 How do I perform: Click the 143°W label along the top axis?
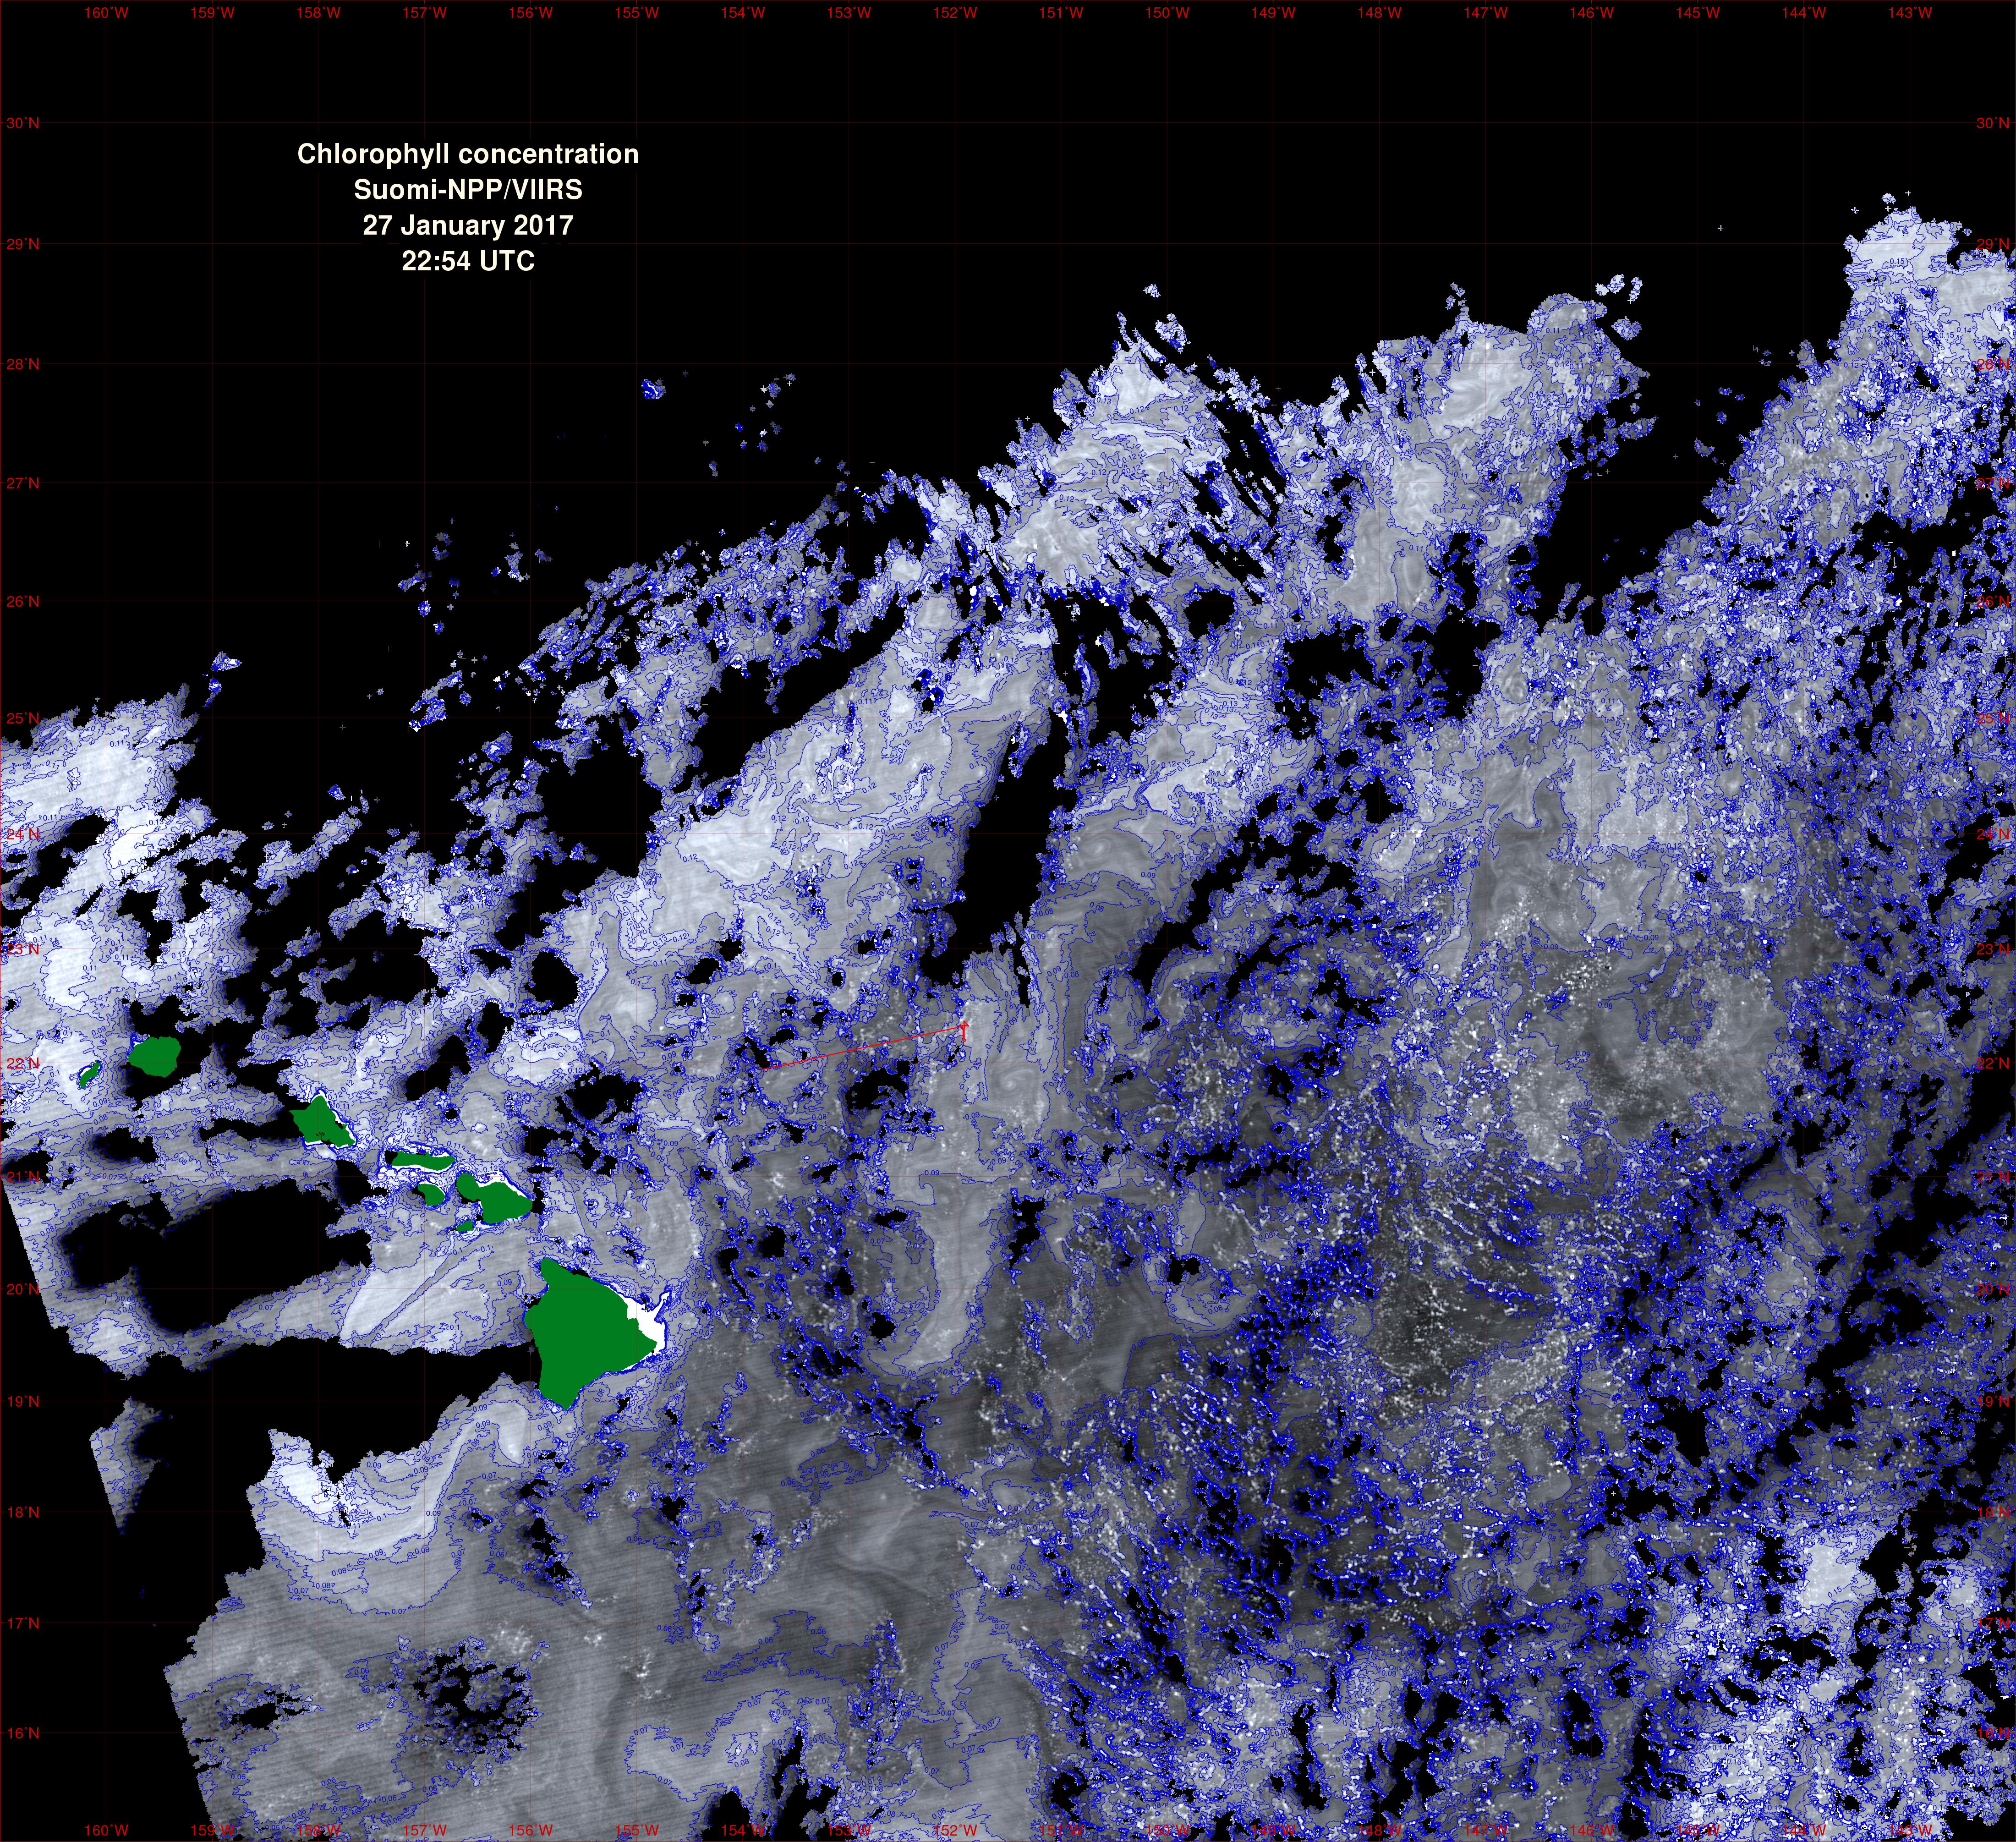tap(1910, 13)
